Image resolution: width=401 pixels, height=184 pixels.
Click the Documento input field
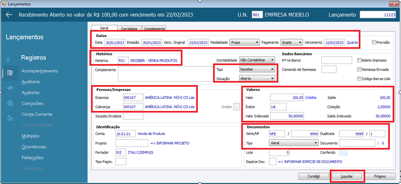point(357,143)
